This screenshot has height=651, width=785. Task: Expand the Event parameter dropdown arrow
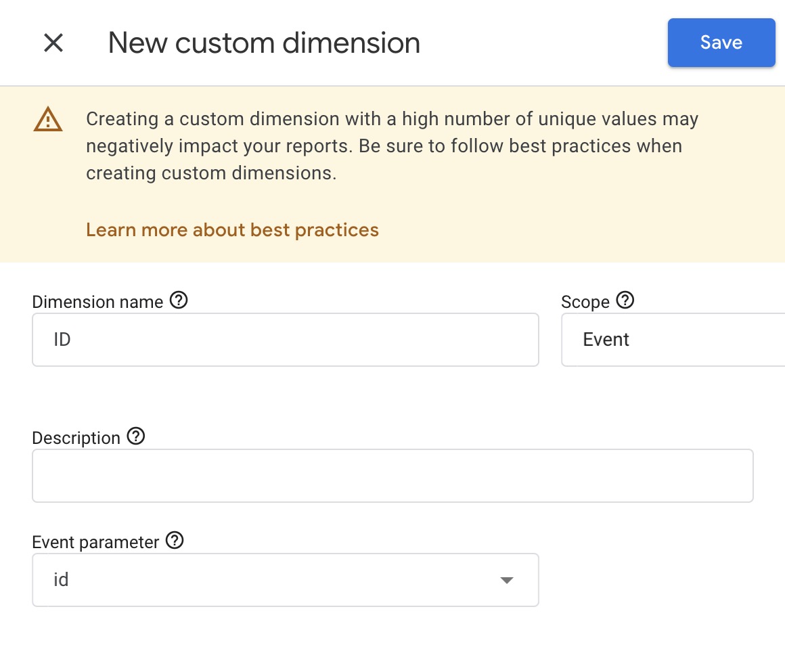(x=506, y=580)
